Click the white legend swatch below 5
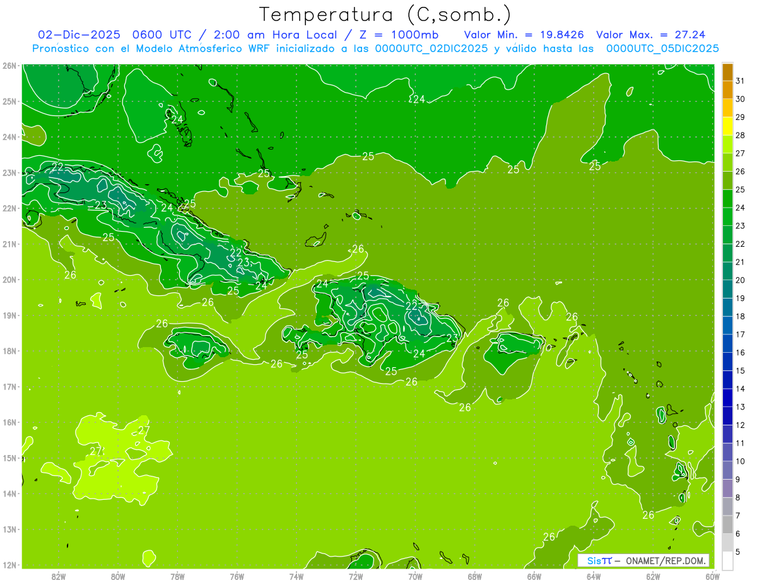This screenshot has height=585, width=757. click(727, 560)
